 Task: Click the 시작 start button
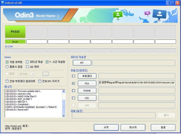pos(106,127)
